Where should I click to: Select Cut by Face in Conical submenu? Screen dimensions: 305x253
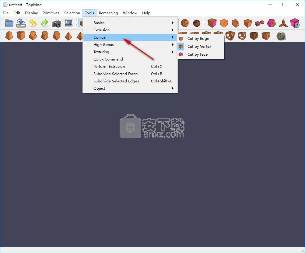[201, 54]
